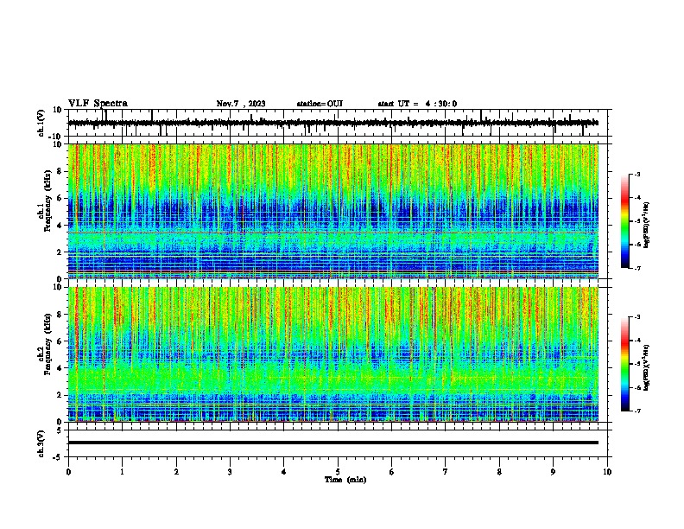Click the "start UT = 4:30:0" label
Screen dimensions: 684x529
pyautogui.click(x=417, y=104)
